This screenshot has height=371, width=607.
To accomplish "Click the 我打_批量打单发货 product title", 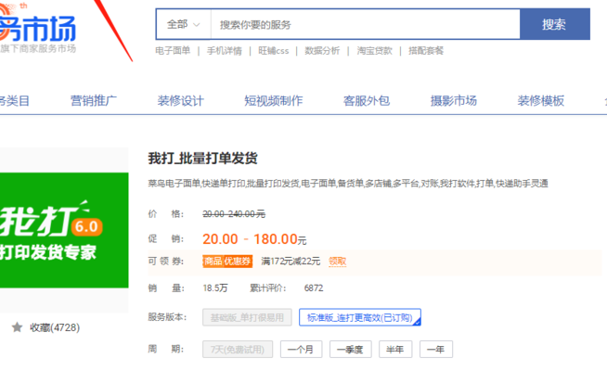I will click(x=202, y=159).
